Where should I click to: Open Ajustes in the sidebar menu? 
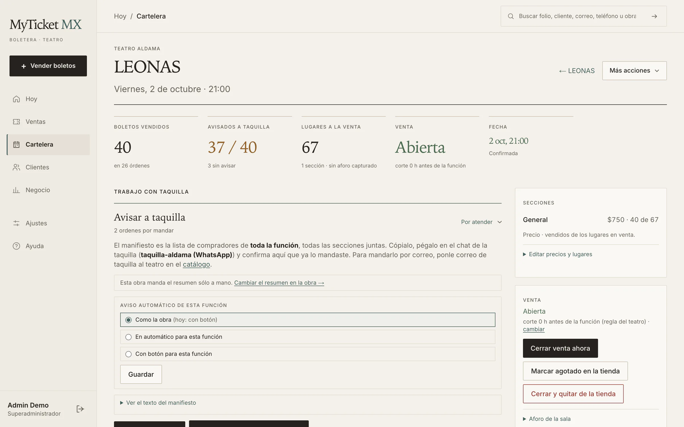pyautogui.click(x=48, y=223)
